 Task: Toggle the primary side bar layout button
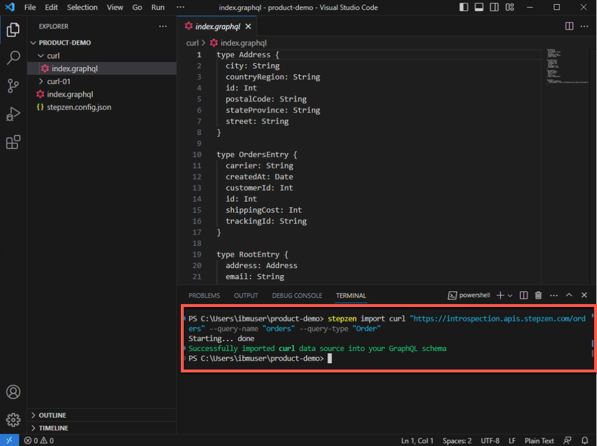point(464,8)
